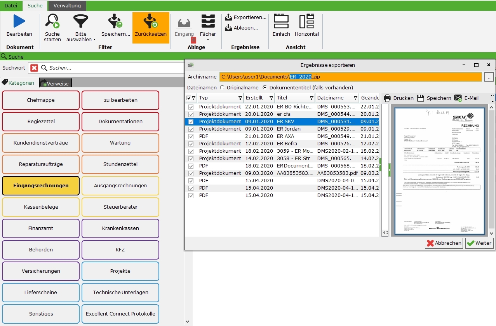Send document via E-Mail icon
The width and height of the screenshot is (496, 326).
tap(458, 98)
